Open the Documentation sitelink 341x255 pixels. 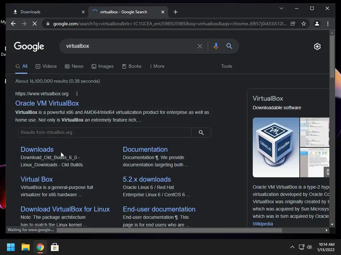[x=145, y=149]
